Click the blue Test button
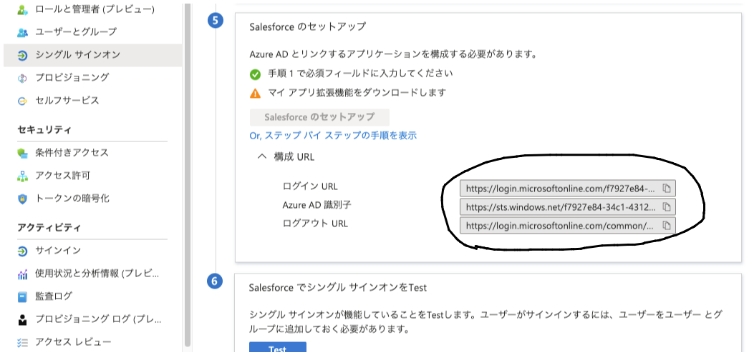The width and height of the screenshot is (749, 355). [278, 349]
